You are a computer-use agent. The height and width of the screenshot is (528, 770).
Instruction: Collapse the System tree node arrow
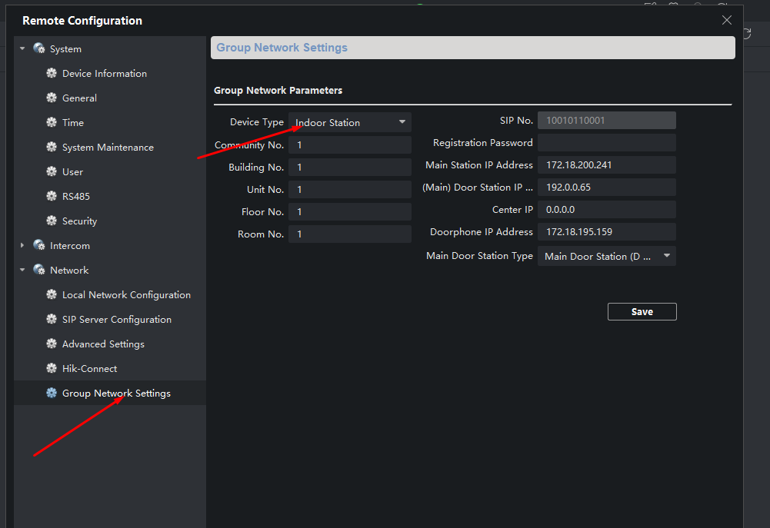tap(22, 48)
